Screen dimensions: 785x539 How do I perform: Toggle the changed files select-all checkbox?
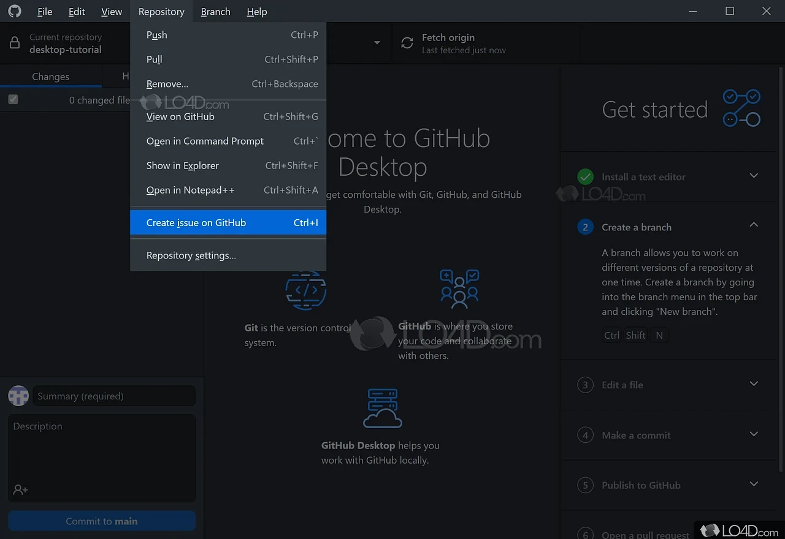point(13,100)
